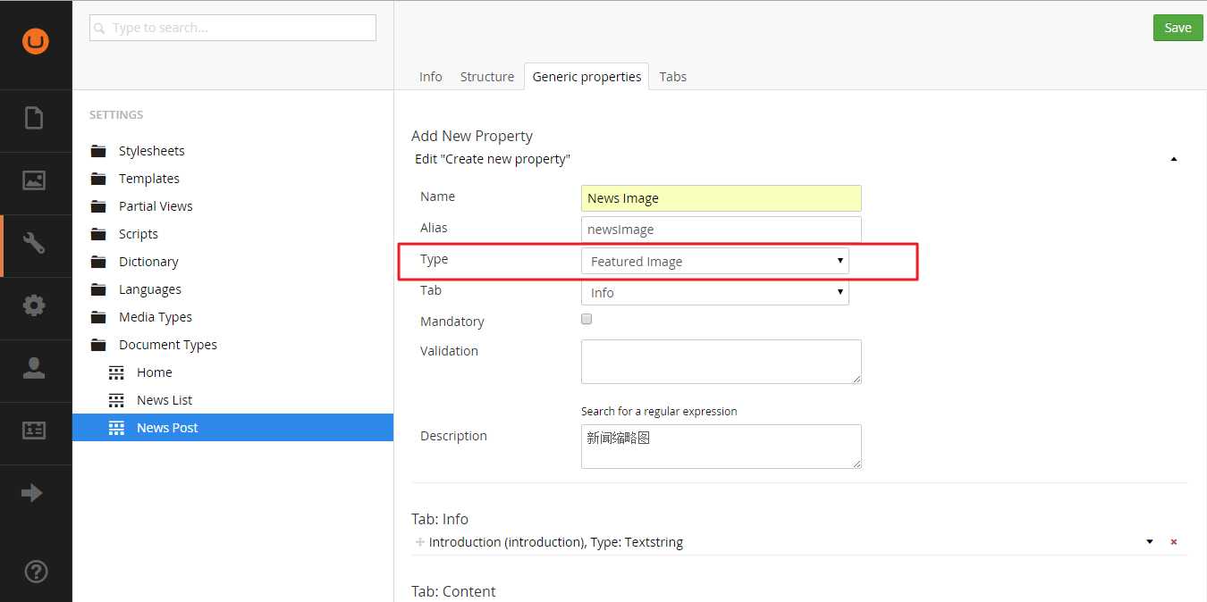This screenshot has height=602, width=1207.
Task: Open the Members section ID card icon
Action: coord(34,431)
